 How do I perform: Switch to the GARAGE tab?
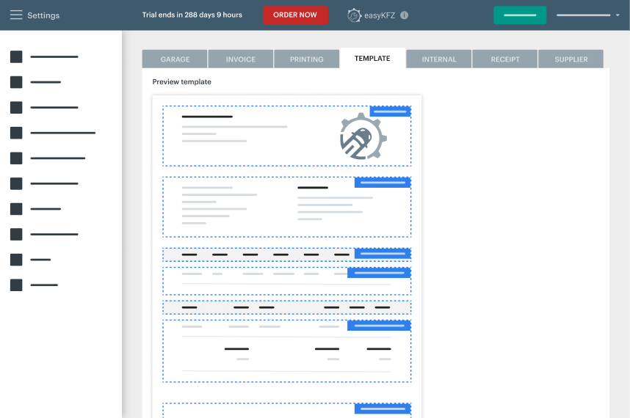[175, 59]
